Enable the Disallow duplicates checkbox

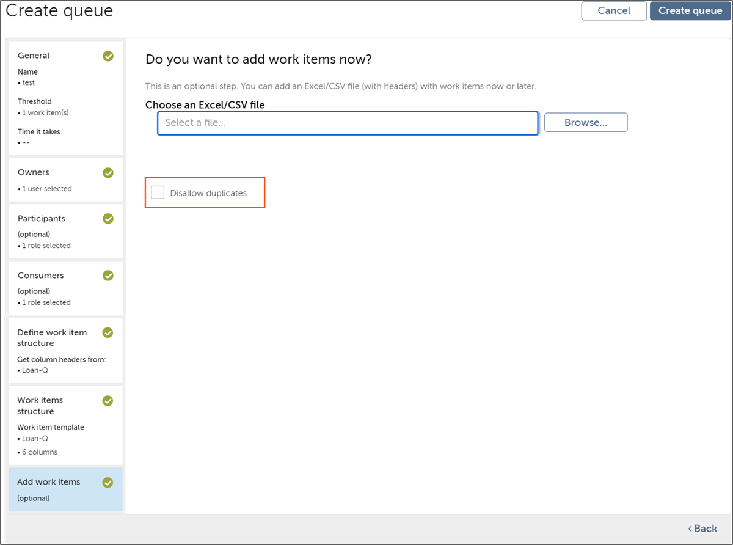pos(158,192)
